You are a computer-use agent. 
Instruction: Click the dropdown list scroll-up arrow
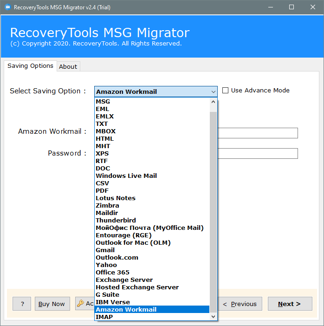pyautogui.click(x=213, y=102)
